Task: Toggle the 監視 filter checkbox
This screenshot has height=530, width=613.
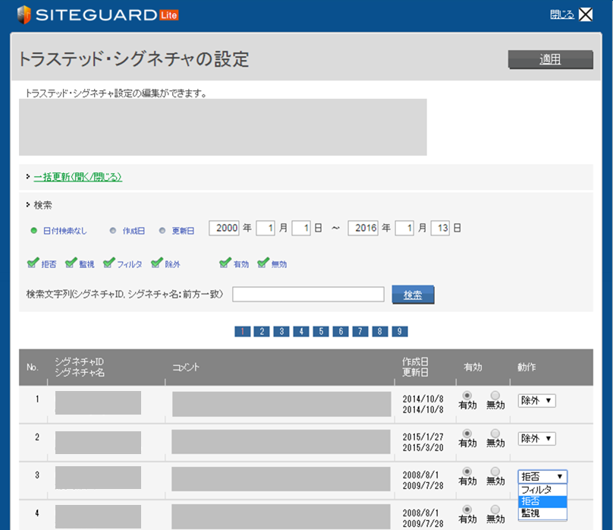Action: pos(71,263)
